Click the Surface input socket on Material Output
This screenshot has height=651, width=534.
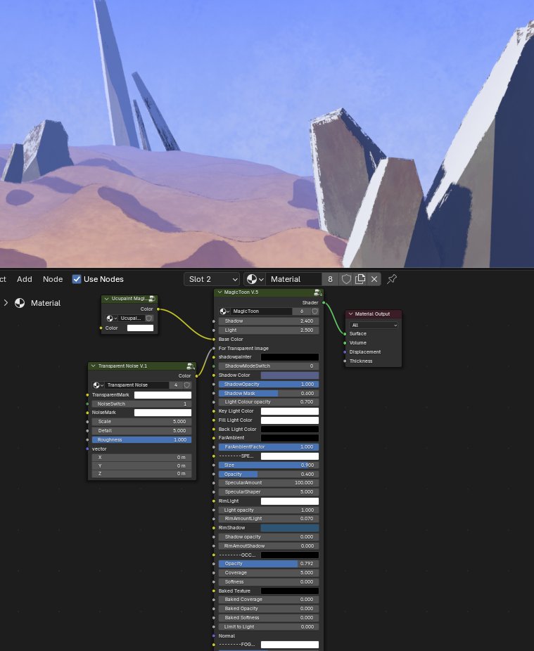pos(345,334)
